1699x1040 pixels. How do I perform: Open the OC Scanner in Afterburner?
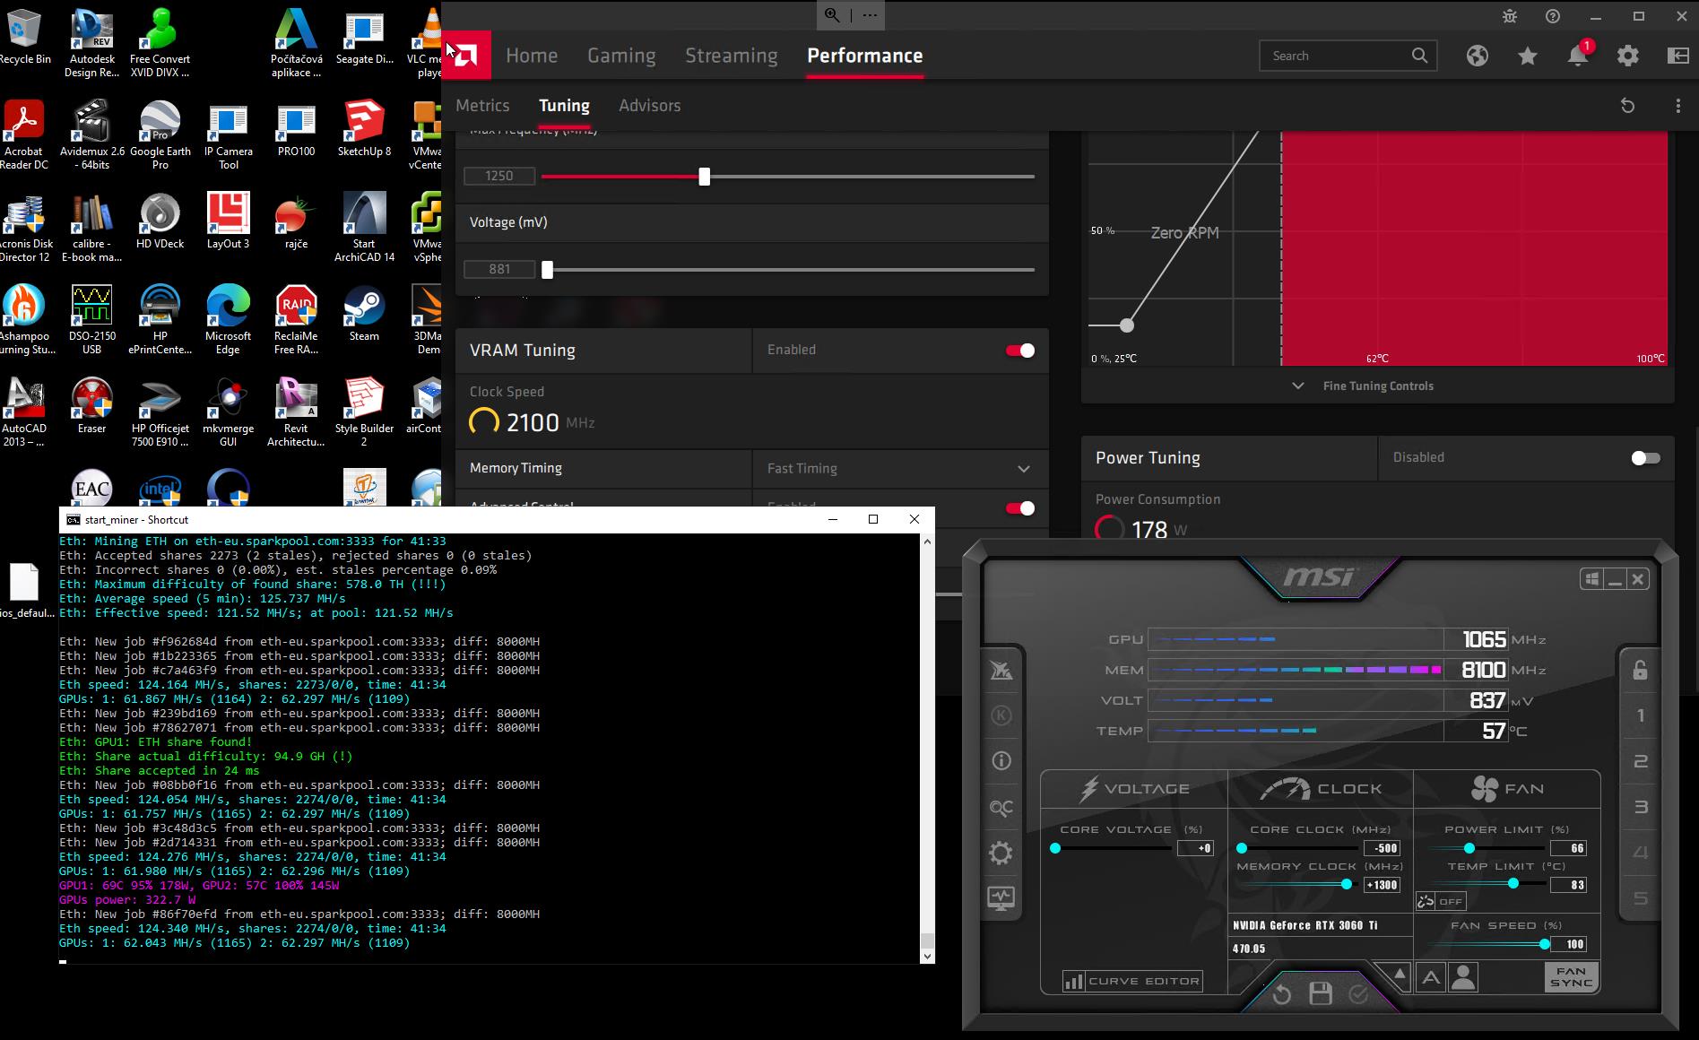pyautogui.click(x=1001, y=809)
